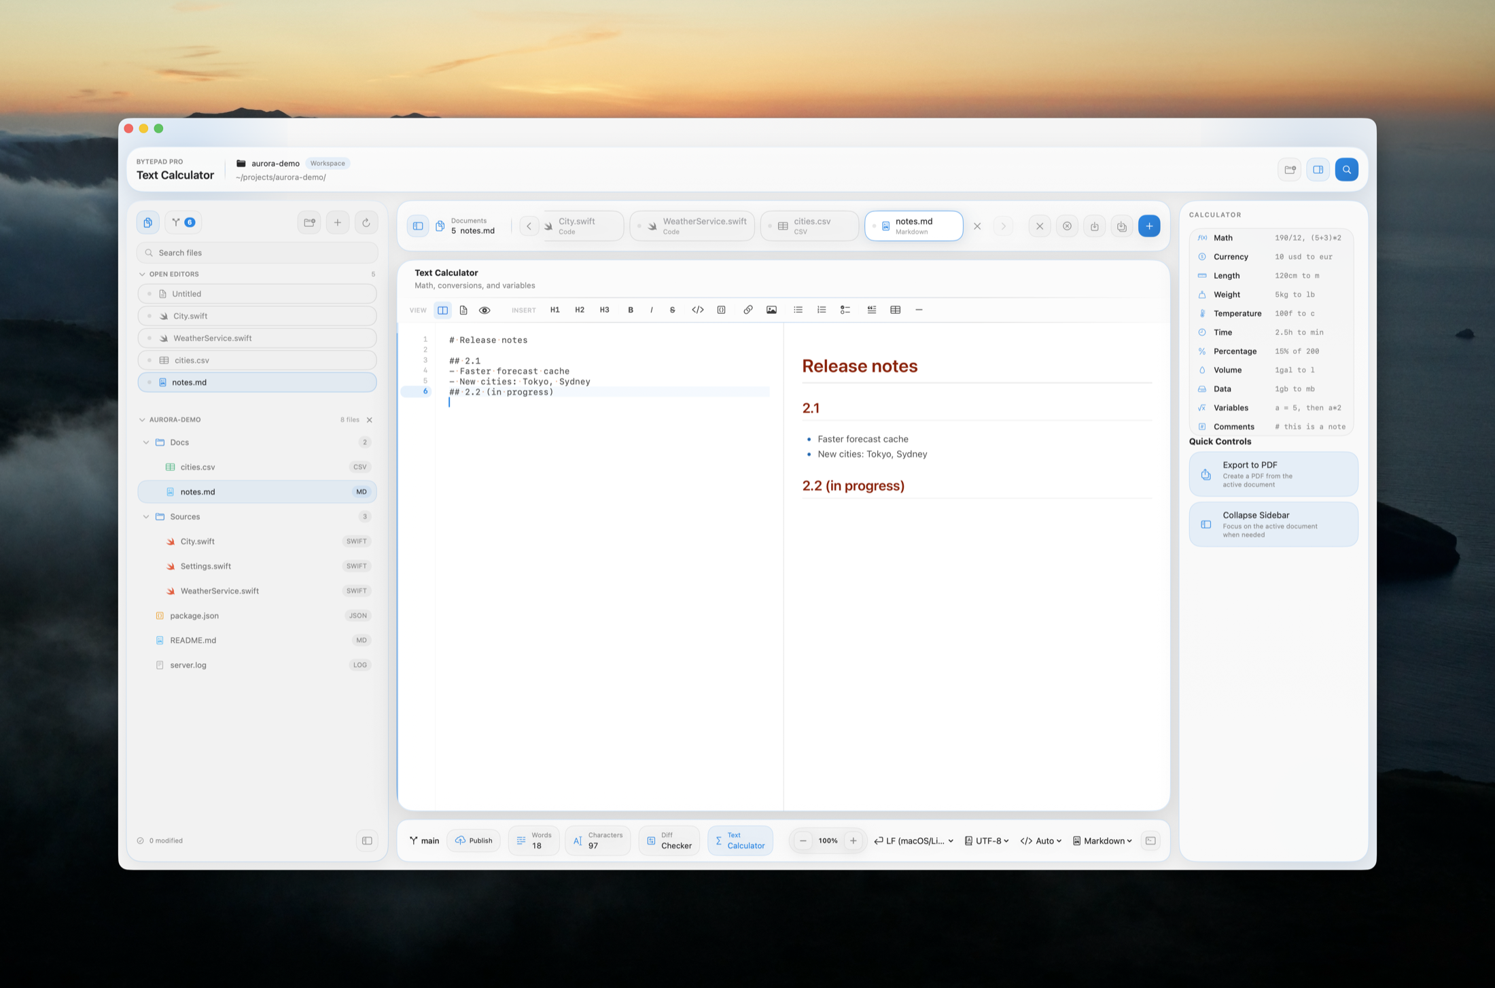Decrease zoom with the minus button
This screenshot has height=988, width=1495.
(803, 841)
